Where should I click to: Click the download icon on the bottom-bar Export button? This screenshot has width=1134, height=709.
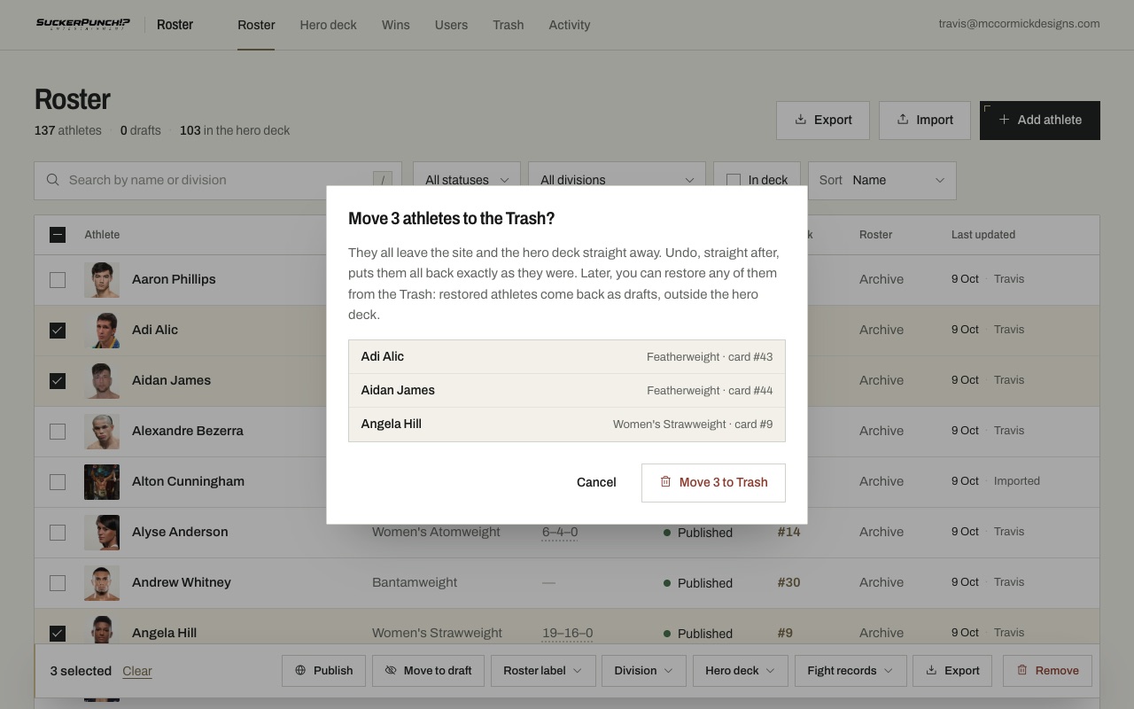point(931,670)
